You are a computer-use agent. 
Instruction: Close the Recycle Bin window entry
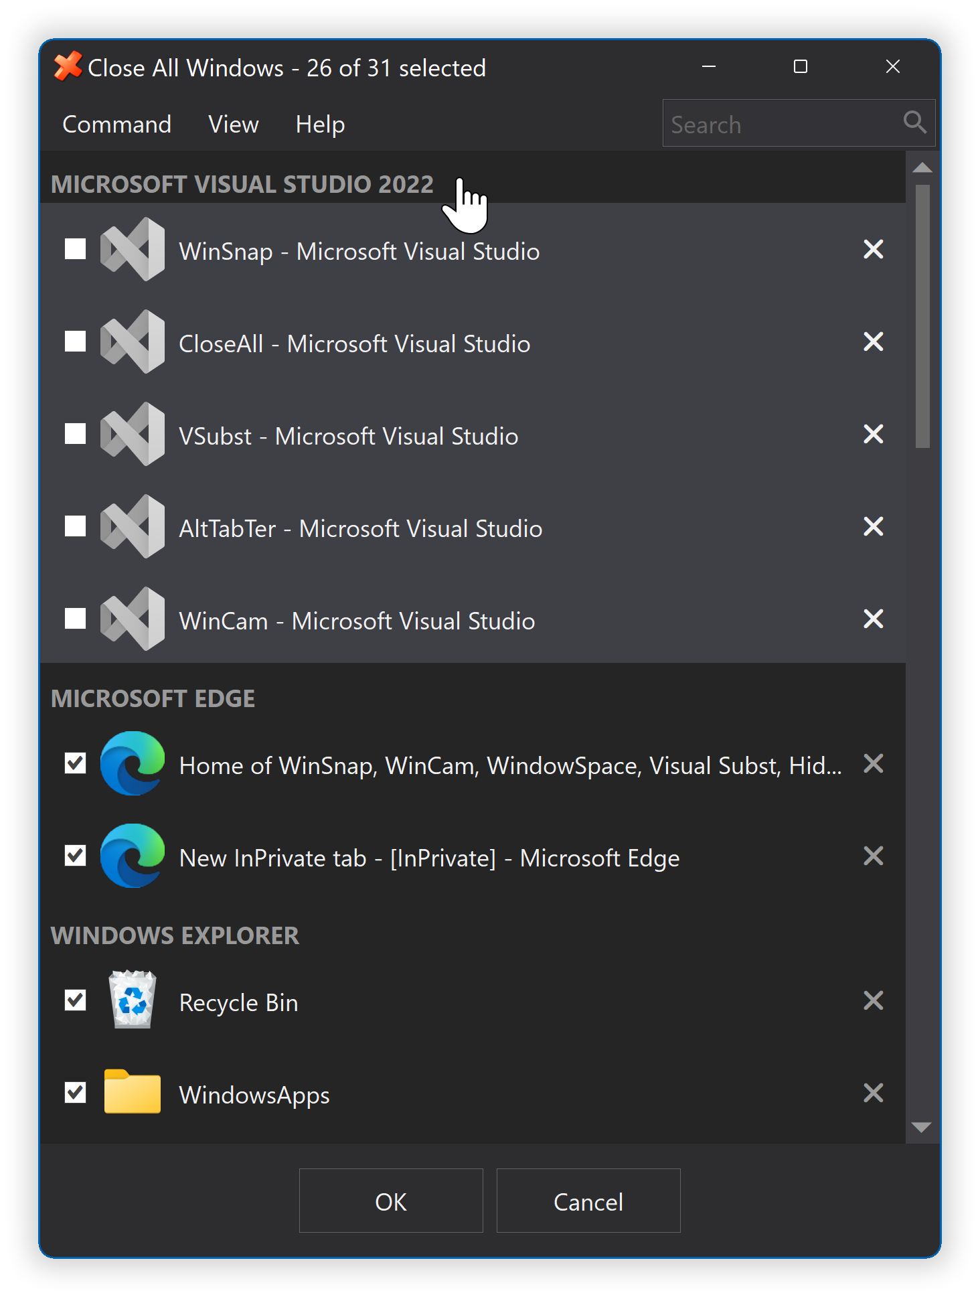874,1001
